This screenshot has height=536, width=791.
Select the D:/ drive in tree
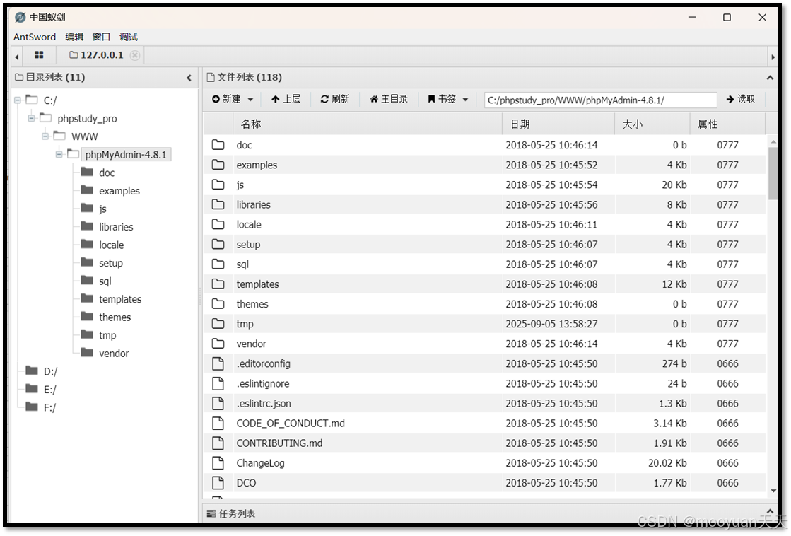pos(50,371)
